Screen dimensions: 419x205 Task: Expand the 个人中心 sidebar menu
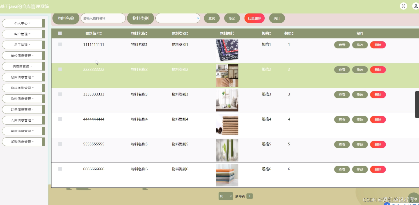click(23, 23)
